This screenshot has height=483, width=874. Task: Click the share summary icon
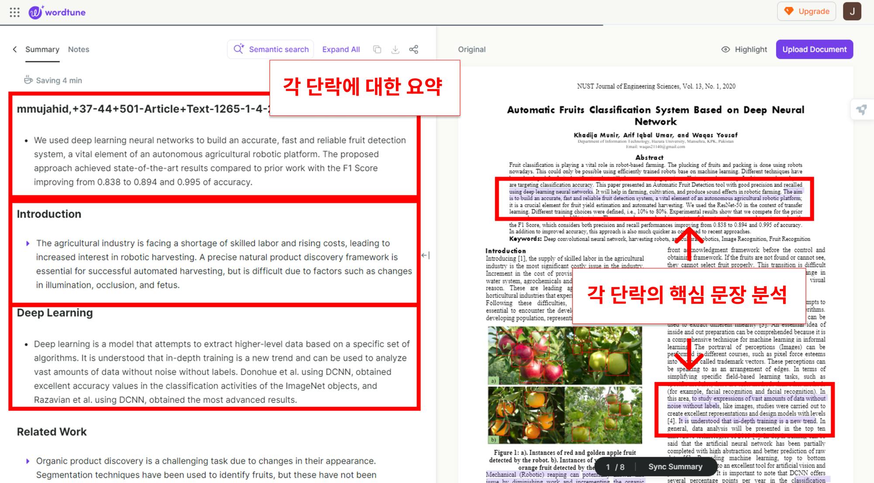[413, 49]
